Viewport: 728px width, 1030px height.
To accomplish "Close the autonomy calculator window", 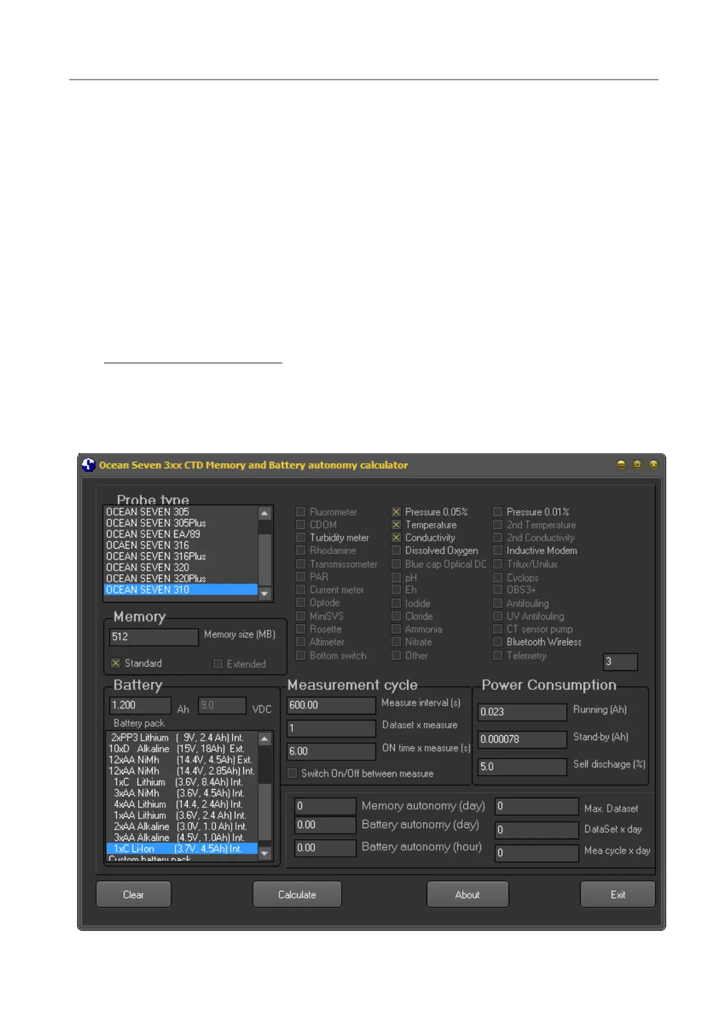I will click(x=653, y=465).
